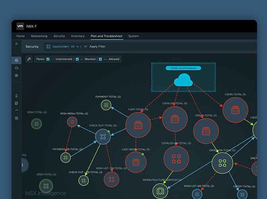Select the PAYMENT-TOTAL (2) node

106,105
